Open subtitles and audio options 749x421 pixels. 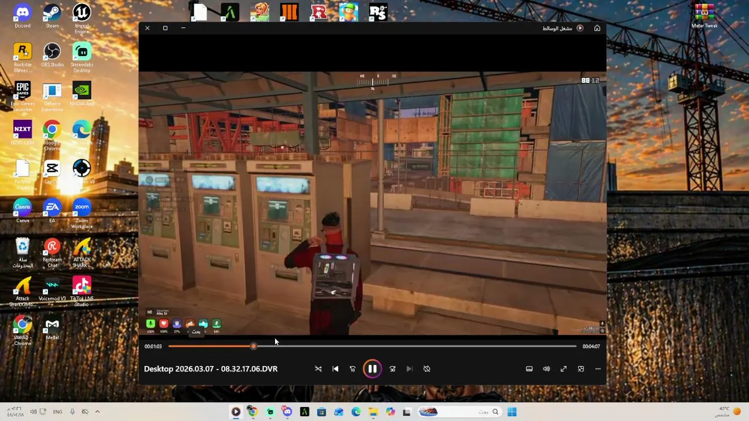click(529, 369)
